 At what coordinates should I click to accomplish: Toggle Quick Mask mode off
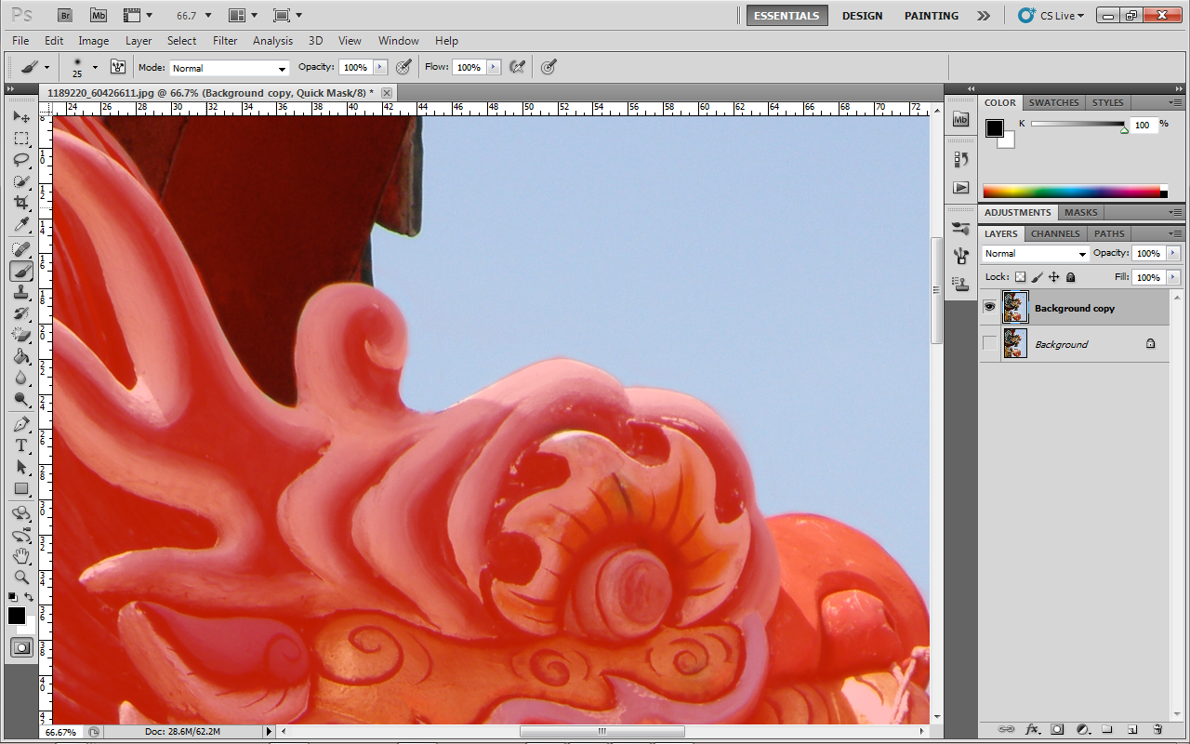[x=21, y=647]
